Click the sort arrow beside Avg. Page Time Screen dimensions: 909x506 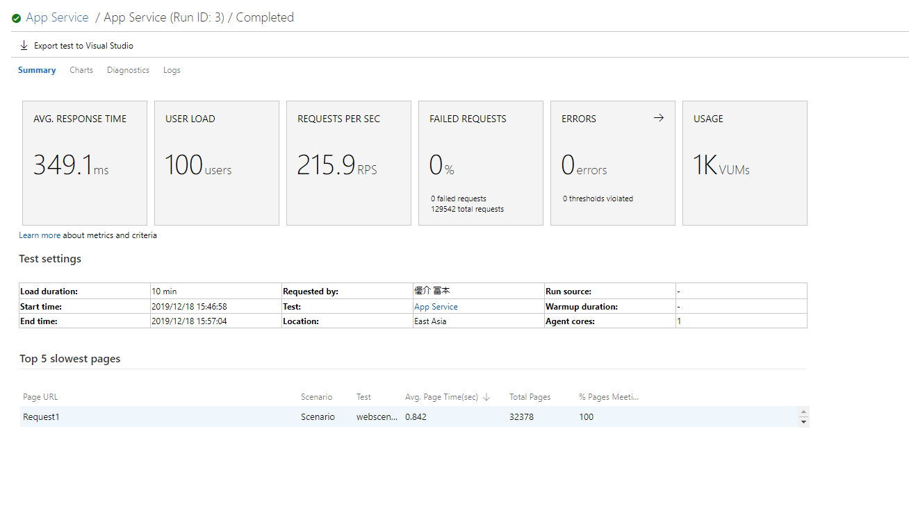click(x=486, y=397)
